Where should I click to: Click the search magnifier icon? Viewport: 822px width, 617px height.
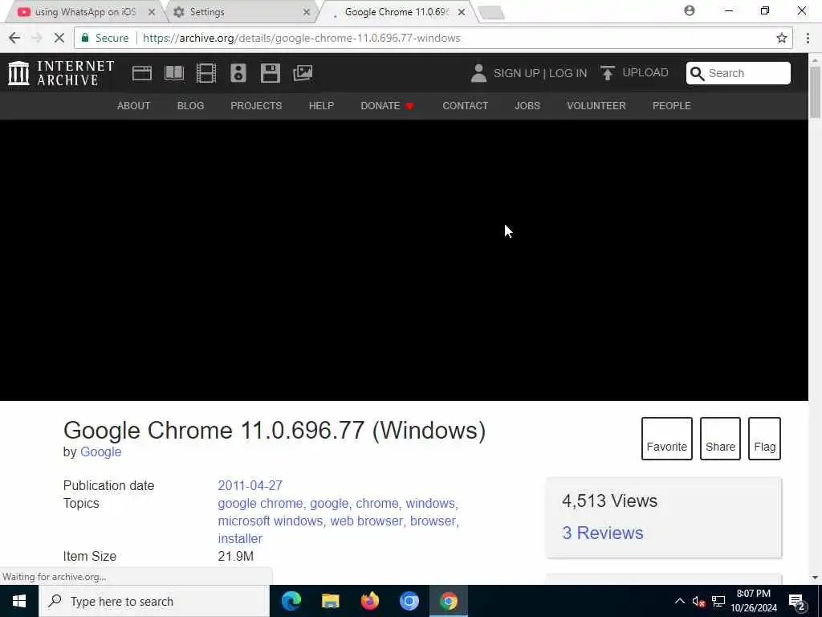(x=697, y=73)
